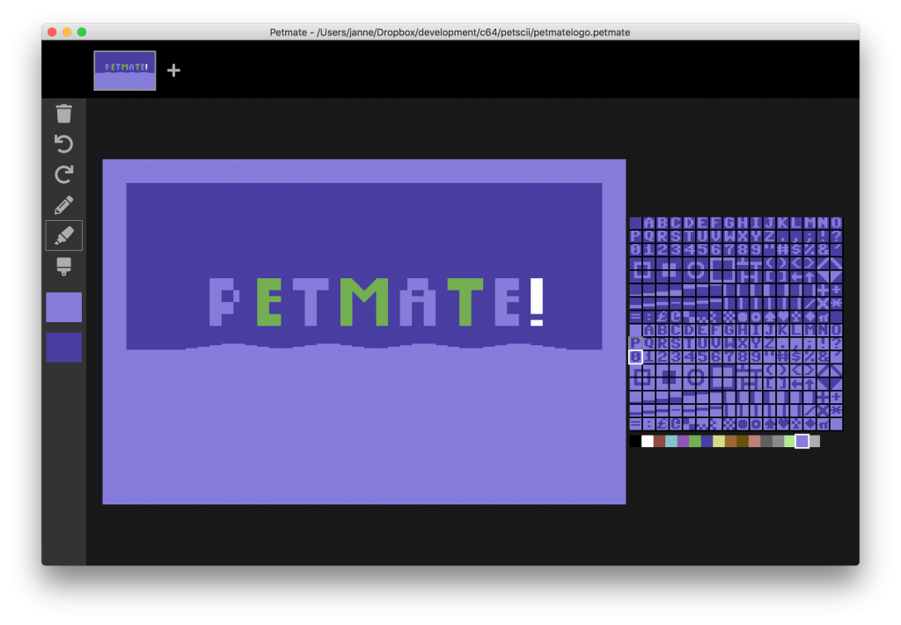Choose the '?' glyph in upper dark charset
The image size is (901, 625).
pyautogui.click(x=836, y=236)
